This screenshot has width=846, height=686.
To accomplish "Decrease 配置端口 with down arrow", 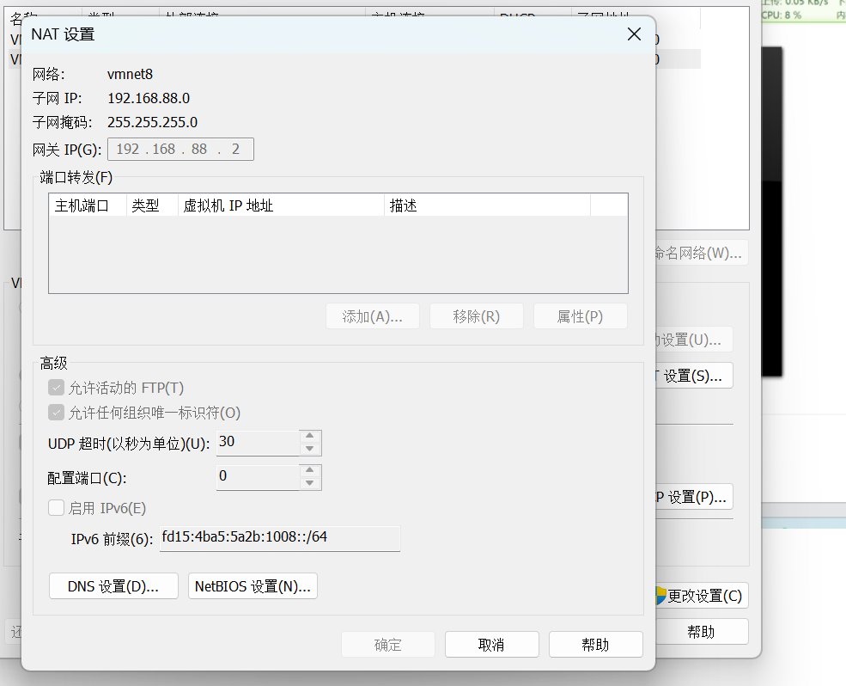I will point(310,483).
